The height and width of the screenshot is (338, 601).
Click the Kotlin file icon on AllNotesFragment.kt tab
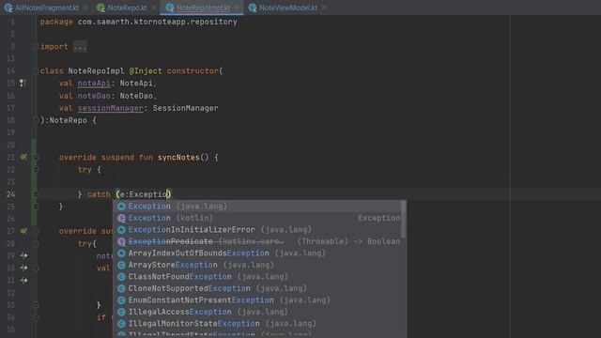(x=8, y=8)
